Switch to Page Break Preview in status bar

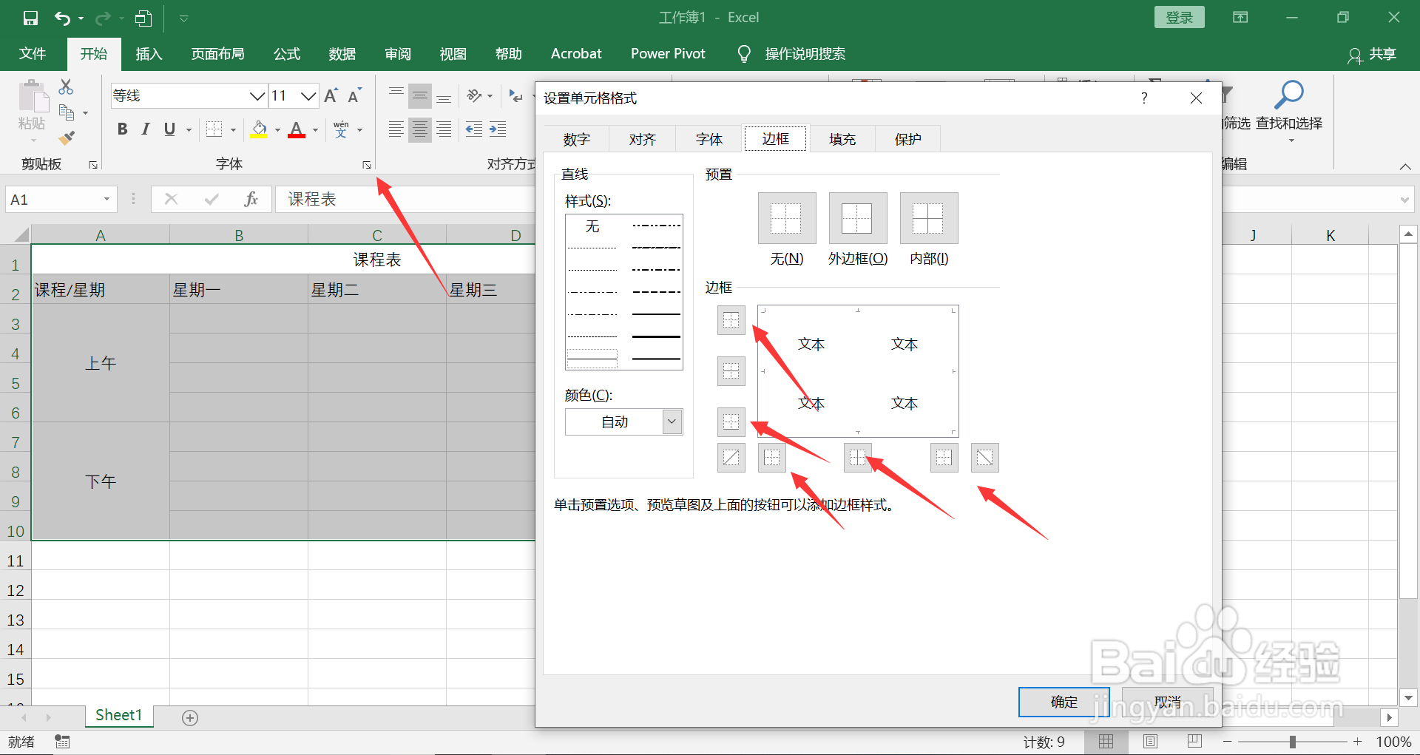[x=1194, y=741]
